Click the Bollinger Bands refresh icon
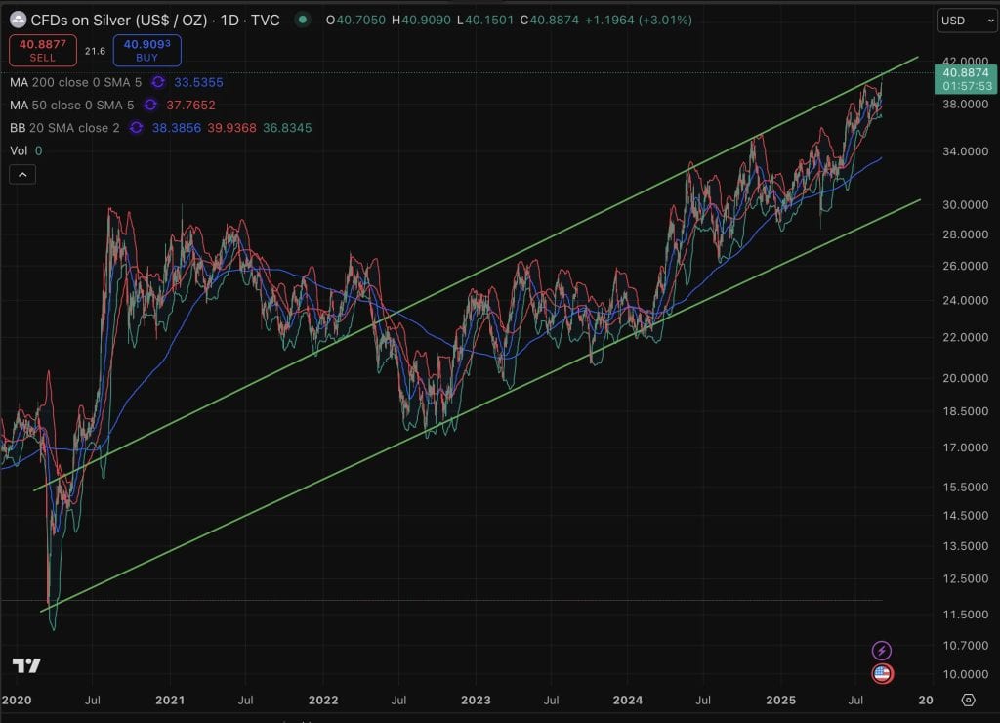Screen dimensions: 1000x723 pos(136,128)
